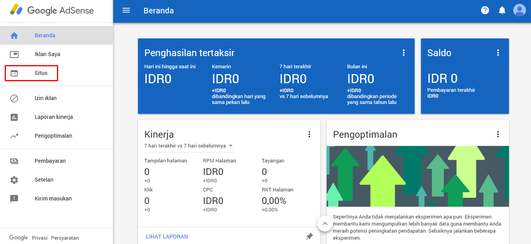Open Setelan menu item
Image resolution: width=531 pixels, height=244 pixels.
[x=56, y=180]
